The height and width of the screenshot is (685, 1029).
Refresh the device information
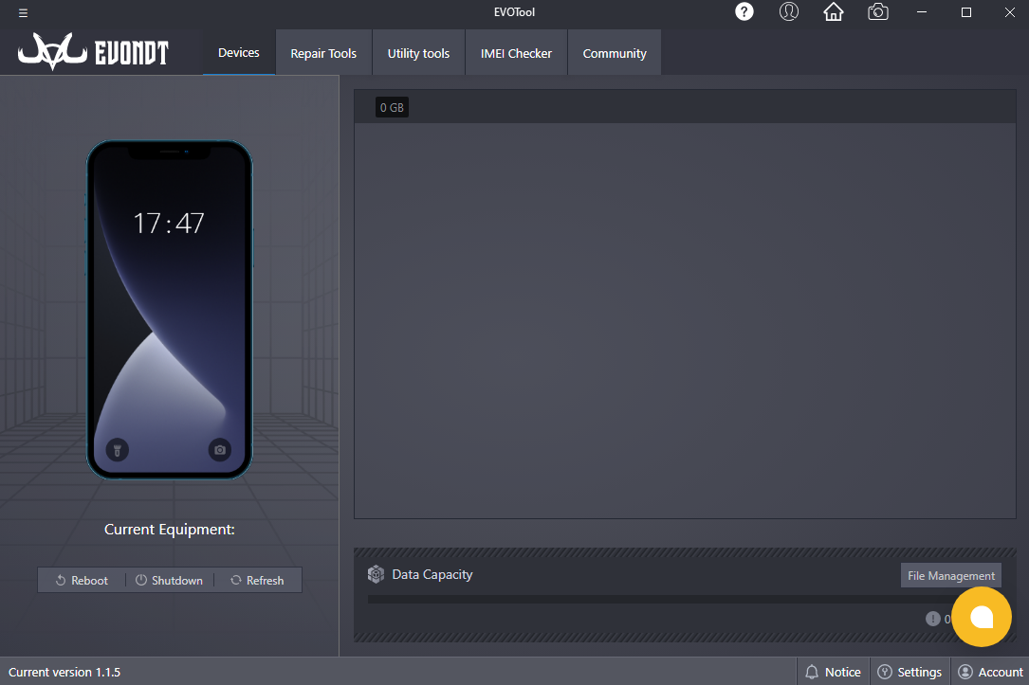tap(257, 580)
